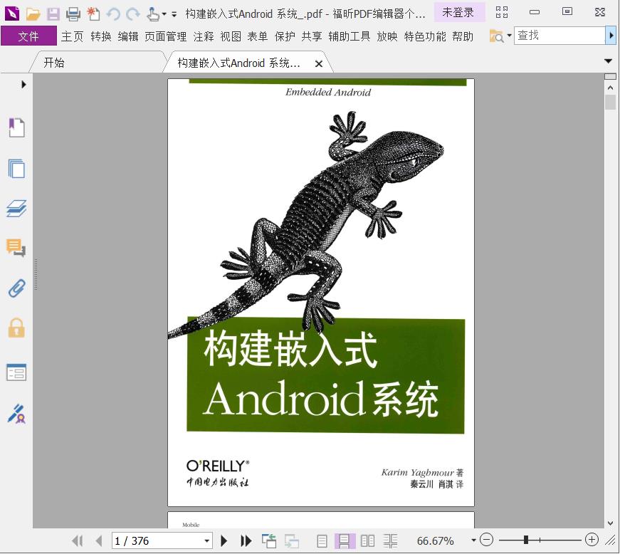Open the Digital Signatures panel
Image resolution: width=620 pixels, height=554 pixels.
[x=16, y=414]
